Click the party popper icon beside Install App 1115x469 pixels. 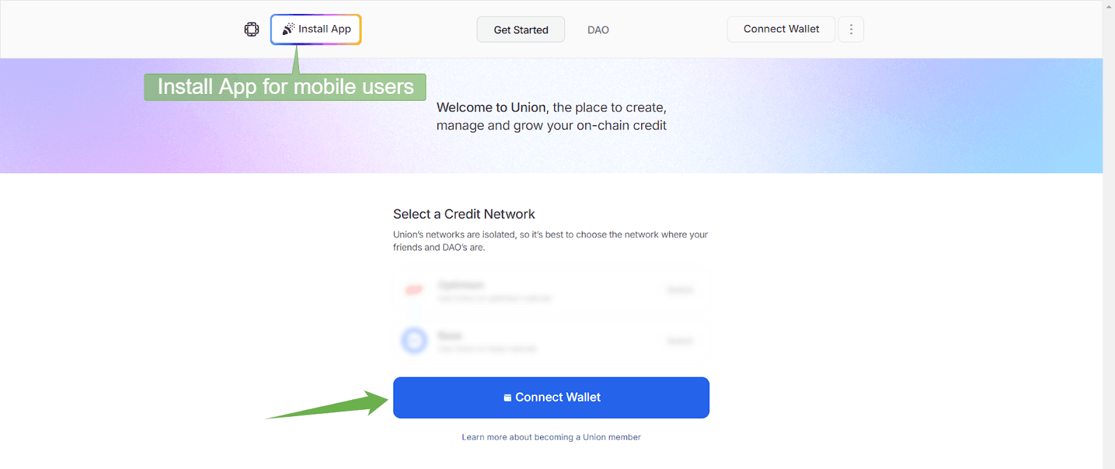pyautogui.click(x=289, y=29)
